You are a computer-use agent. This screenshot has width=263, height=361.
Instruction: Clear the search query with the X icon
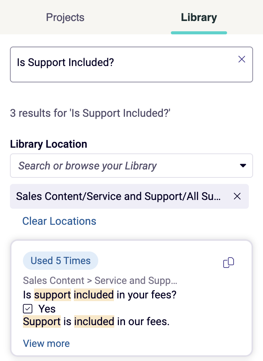242,59
